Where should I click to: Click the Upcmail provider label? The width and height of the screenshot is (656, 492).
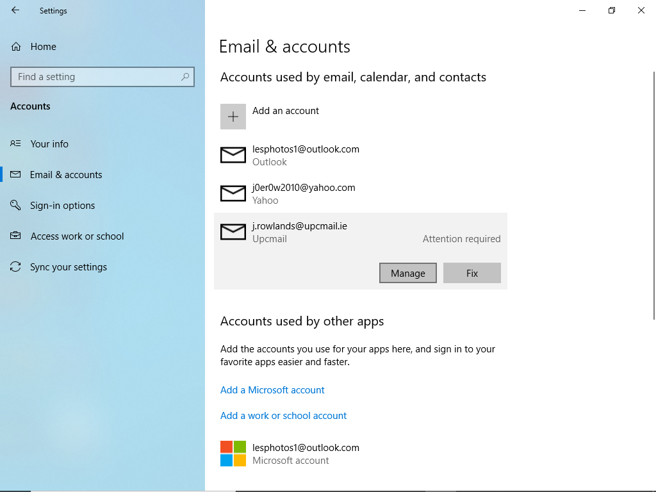(x=270, y=239)
